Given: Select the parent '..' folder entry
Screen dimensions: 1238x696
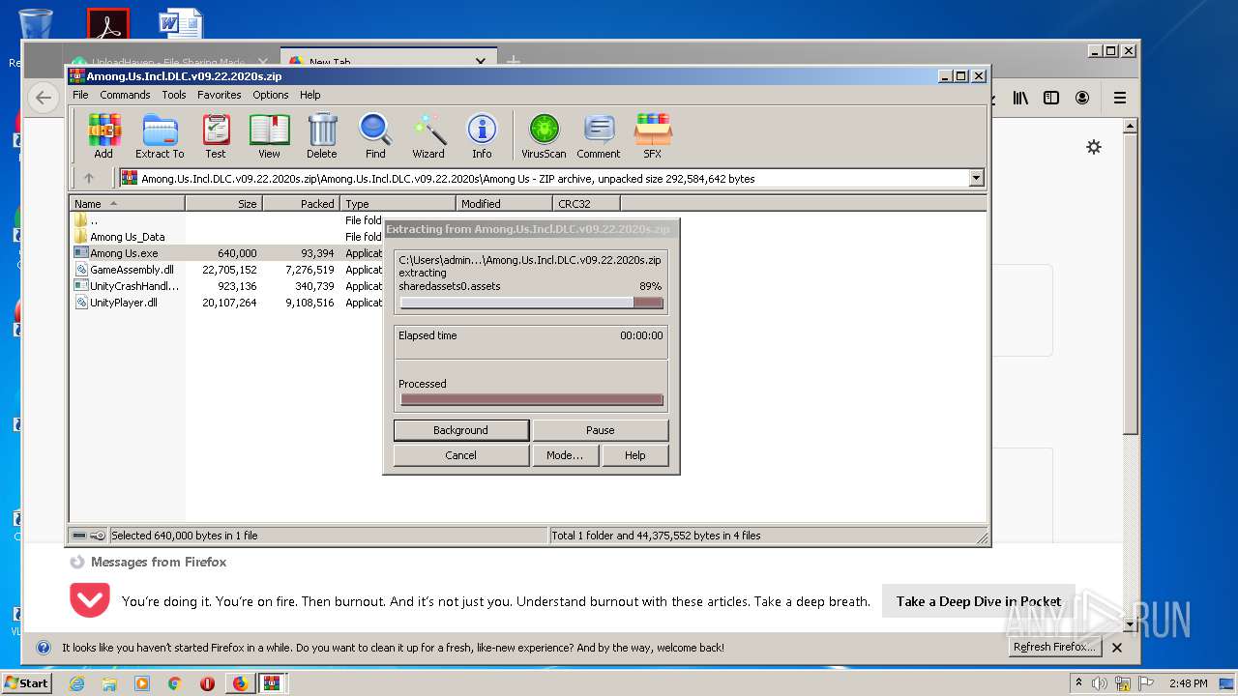Looking at the screenshot, I should (94, 220).
